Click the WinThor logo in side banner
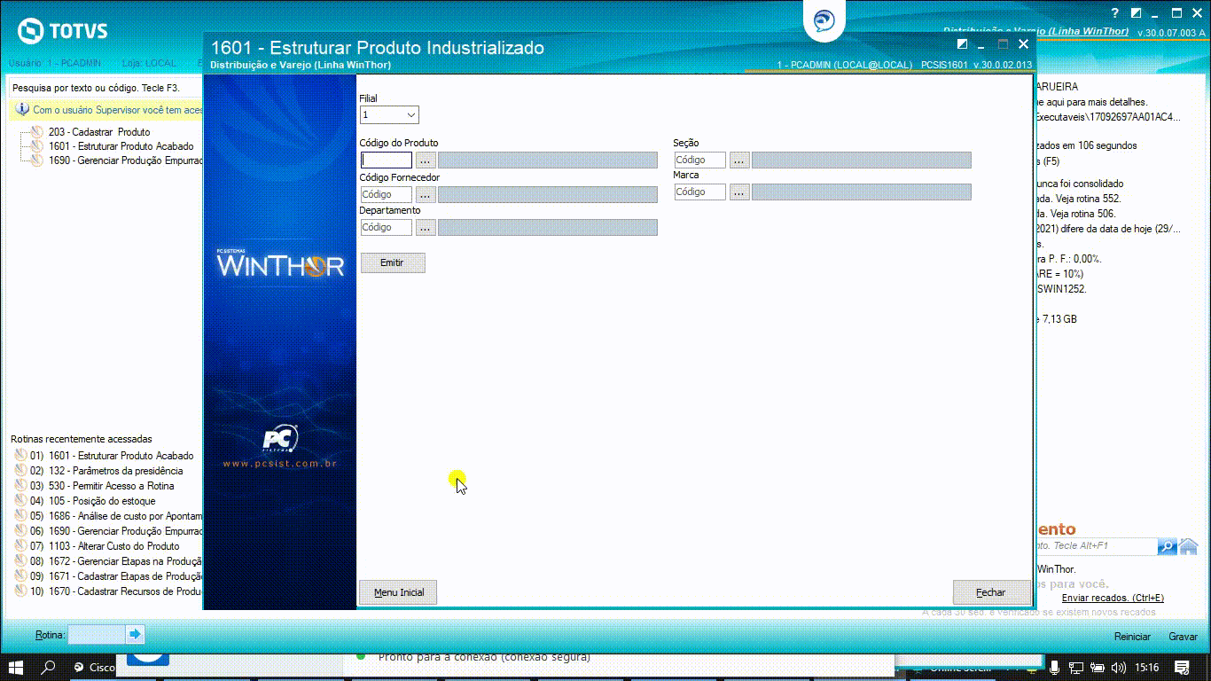The height and width of the screenshot is (681, 1211). (280, 263)
